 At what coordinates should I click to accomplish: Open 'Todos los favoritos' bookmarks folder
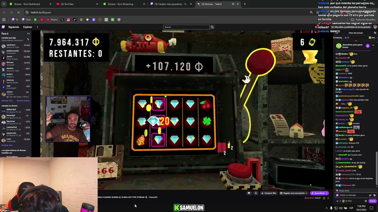[363, 20]
